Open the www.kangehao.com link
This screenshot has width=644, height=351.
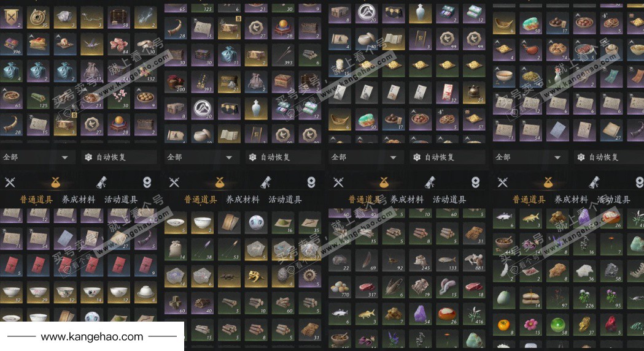point(92,337)
